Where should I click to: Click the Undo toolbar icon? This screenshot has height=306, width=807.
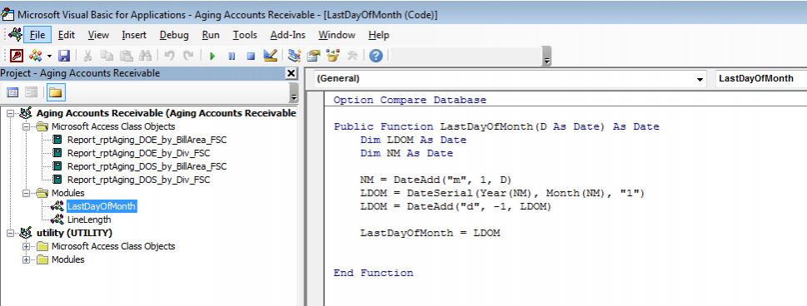pos(169,56)
